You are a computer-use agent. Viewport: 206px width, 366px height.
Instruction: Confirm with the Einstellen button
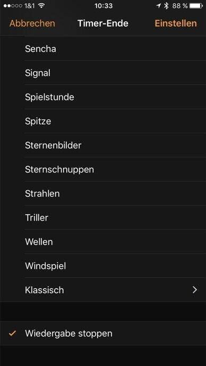coord(176,23)
